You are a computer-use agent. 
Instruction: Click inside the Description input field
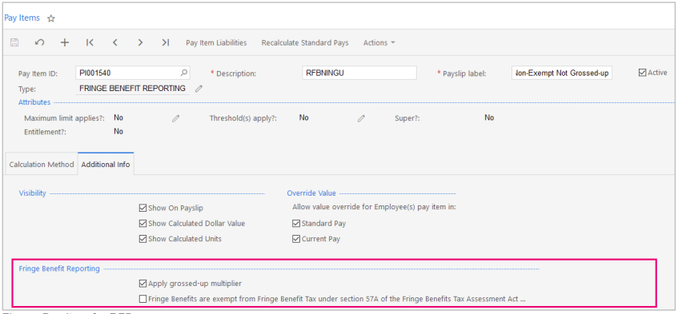(x=359, y=73)
